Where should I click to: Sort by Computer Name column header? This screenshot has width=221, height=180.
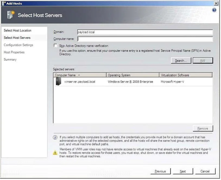(80, 75)
